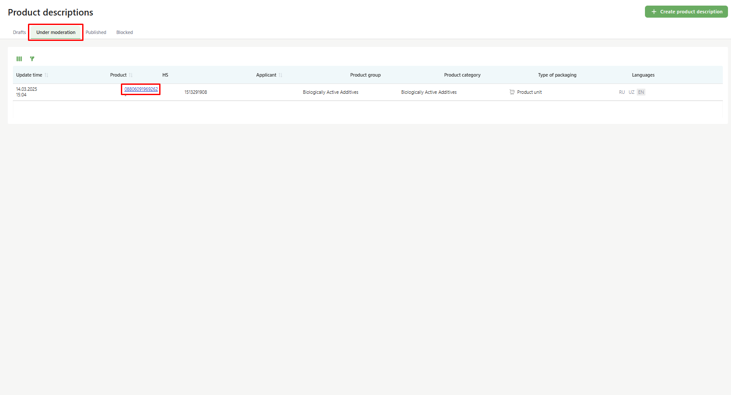Click the Type of packaging header
731x395 pixels.
click(x=557, y=75)
